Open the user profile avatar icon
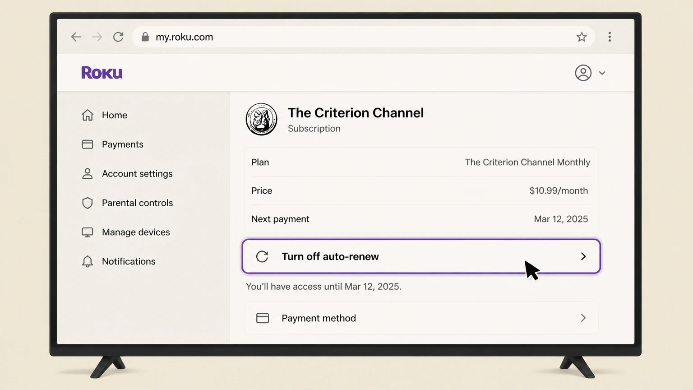 click(583, 73)
